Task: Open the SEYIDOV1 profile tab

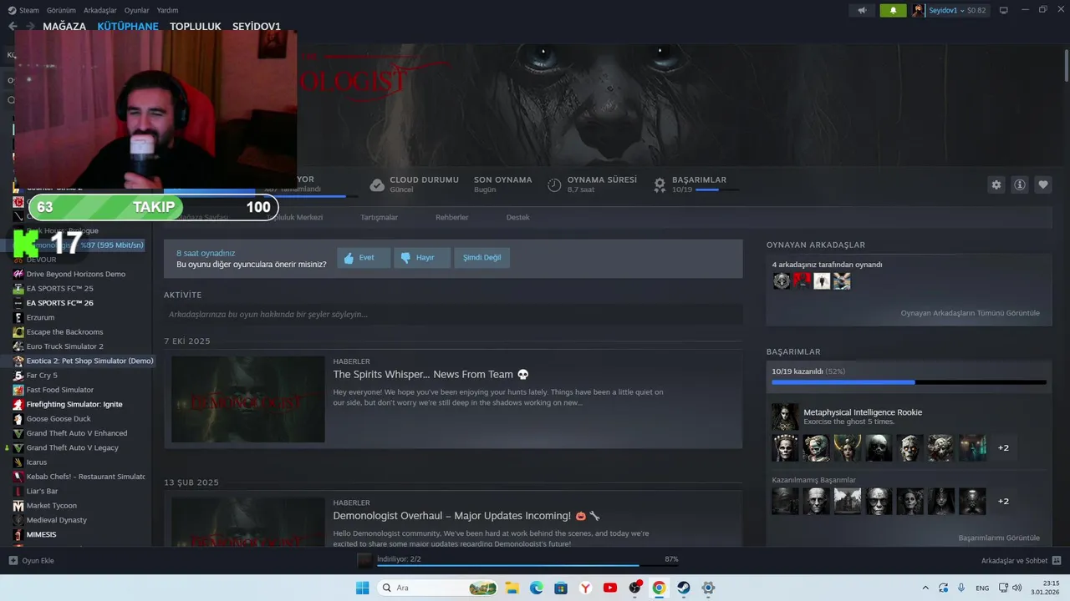Action: [x=257, y=27]
